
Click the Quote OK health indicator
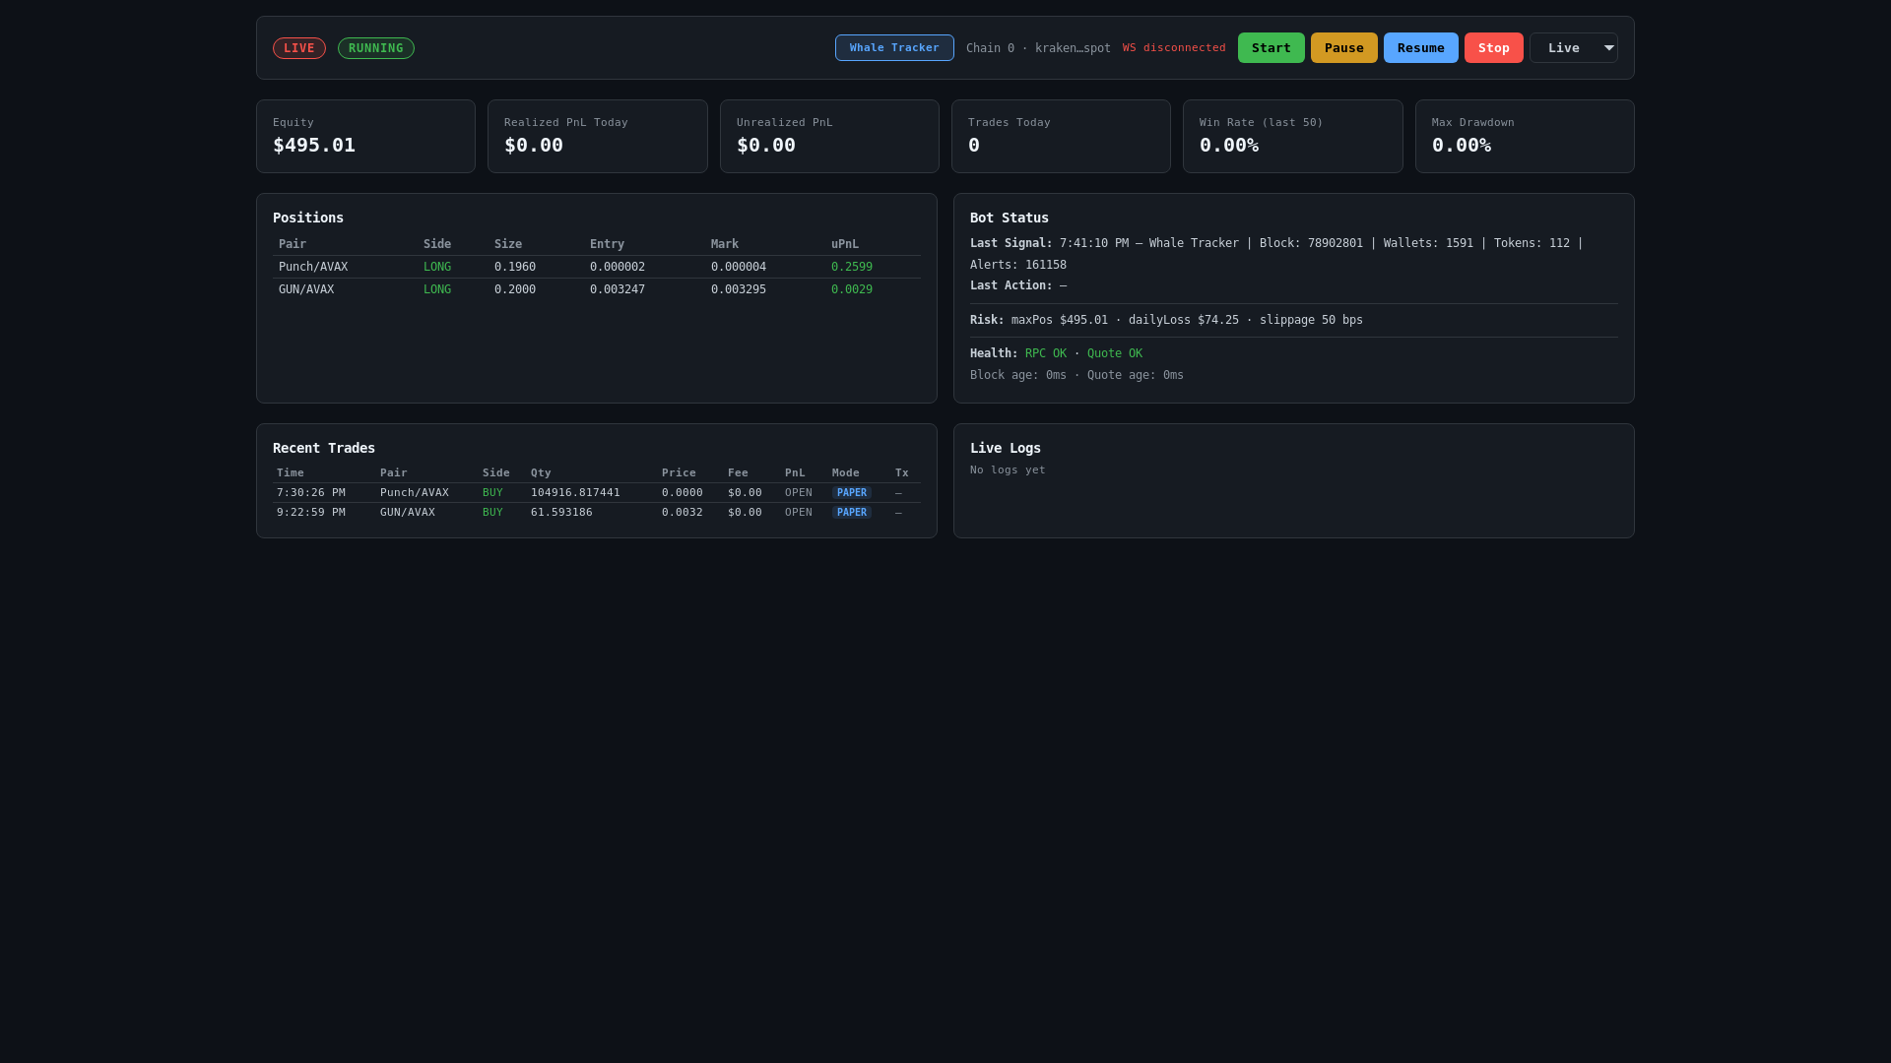pos(1115,353)
